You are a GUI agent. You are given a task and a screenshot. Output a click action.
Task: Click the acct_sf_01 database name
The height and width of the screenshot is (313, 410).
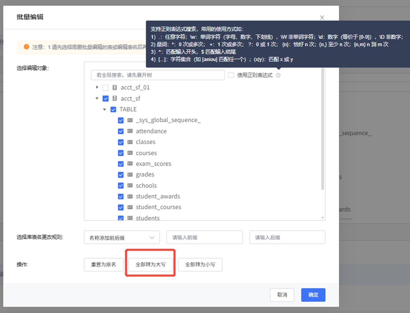135,87
